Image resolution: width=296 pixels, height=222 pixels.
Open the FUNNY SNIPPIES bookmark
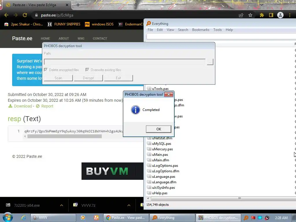tap(64, 24)
